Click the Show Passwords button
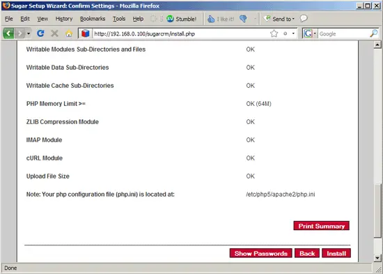Viewport: 383px width, 274px height. coord(261,253)
